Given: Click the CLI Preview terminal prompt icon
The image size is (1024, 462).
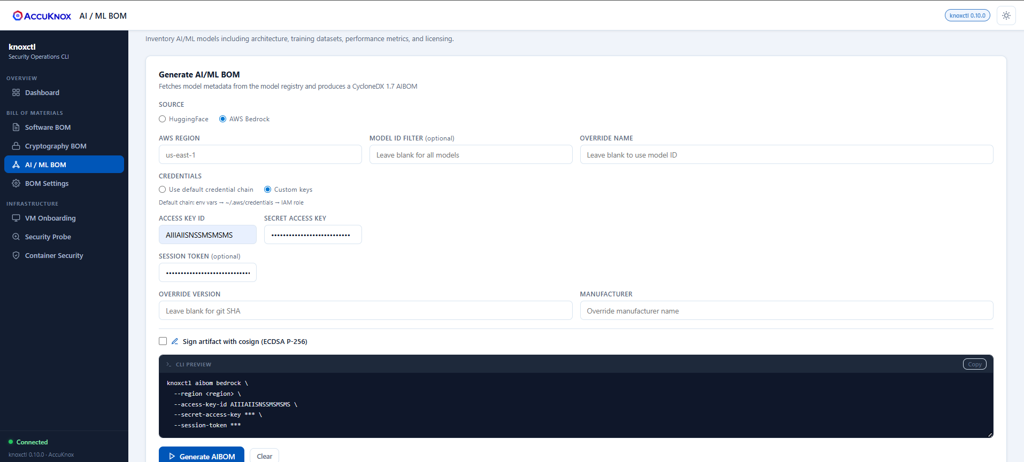Looking at the screenshot, I should 169,364.
